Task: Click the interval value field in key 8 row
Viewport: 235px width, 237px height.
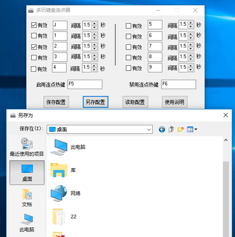Action: [x=183, y=57]
